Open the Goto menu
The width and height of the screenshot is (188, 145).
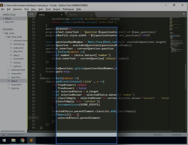pos(41,9)
